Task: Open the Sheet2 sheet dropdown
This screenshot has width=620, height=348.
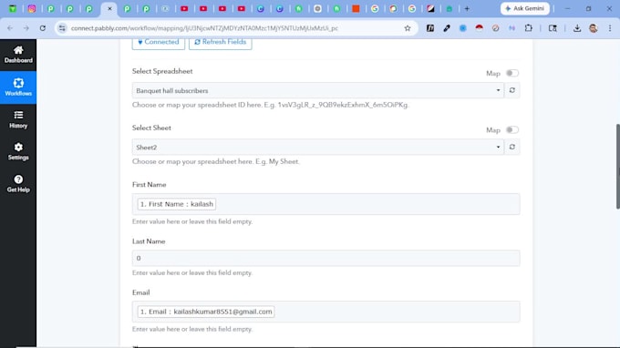Action: point(318,147)
